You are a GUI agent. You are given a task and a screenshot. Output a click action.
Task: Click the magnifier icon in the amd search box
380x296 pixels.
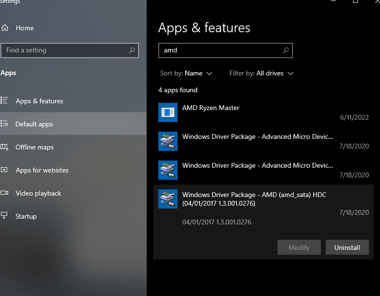[x=286, y=50]
